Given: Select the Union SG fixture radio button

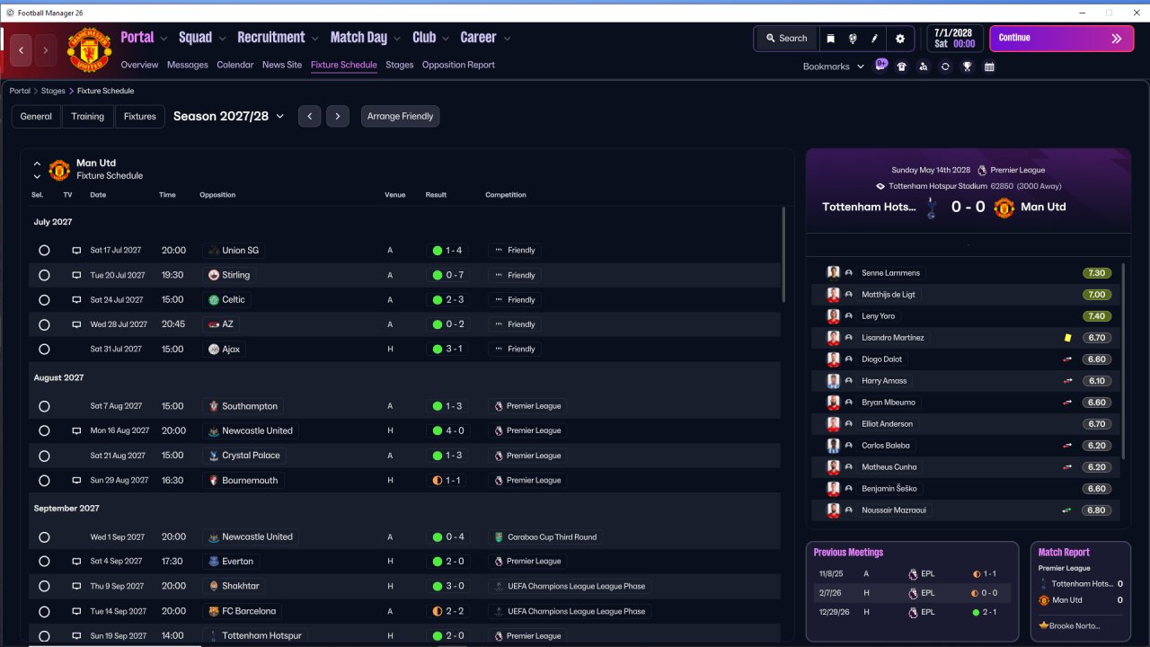Looking at the screenshot, I should pyautogui.click(x=44, y=251).
